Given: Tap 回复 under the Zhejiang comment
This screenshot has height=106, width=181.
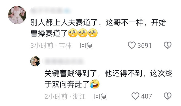Looking at the screenshot, I should click(x=100, y=96).
